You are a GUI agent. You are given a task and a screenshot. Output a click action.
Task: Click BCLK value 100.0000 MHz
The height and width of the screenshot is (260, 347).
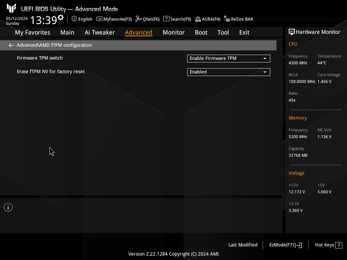[x=302, y=82]
